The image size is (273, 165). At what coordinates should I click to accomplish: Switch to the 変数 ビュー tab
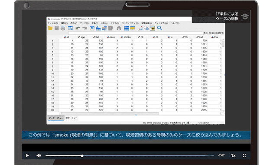click(71, 118)
